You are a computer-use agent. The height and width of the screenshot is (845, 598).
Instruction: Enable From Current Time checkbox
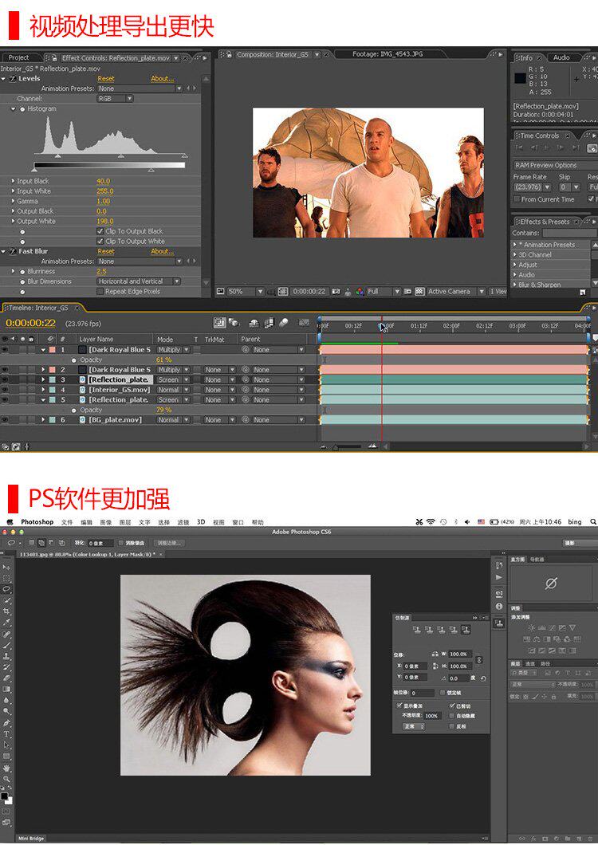pyautogui.click(x=517, y=199)
